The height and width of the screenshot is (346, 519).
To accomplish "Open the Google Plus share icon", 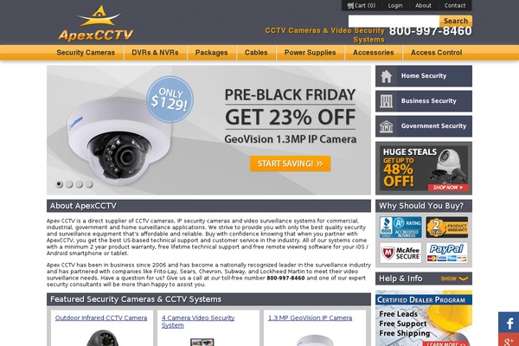I will click(509, 340).
